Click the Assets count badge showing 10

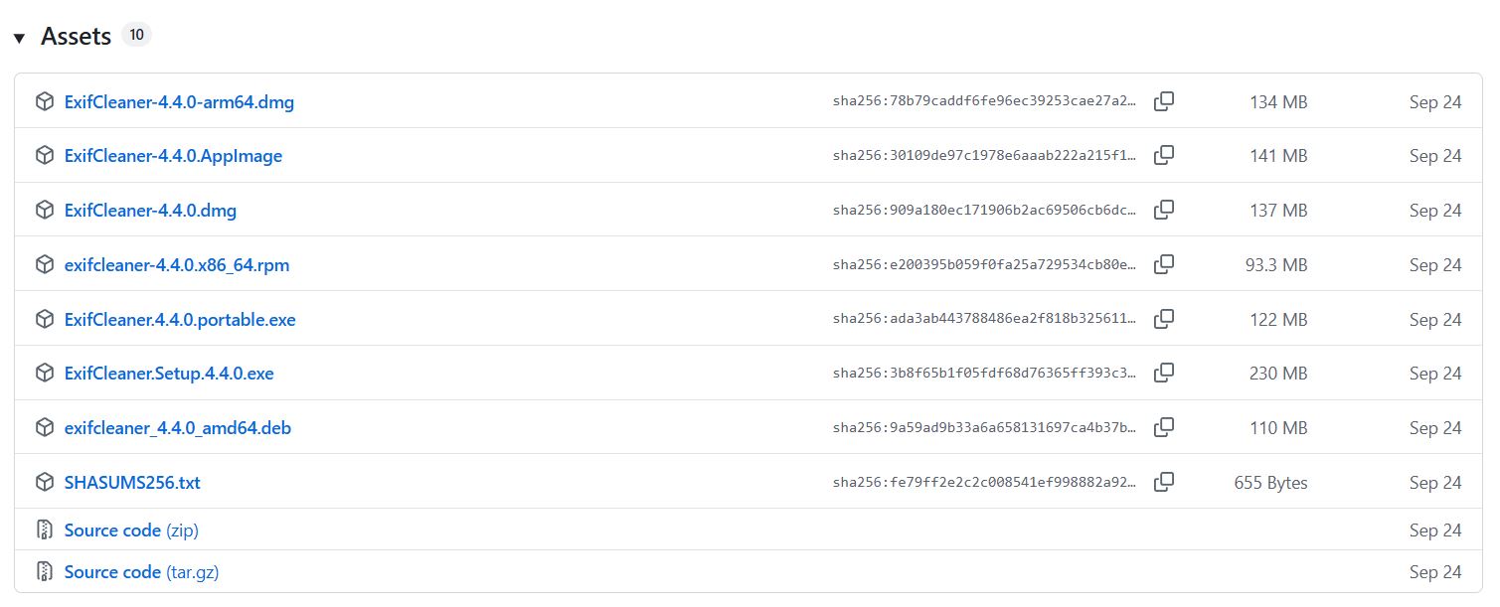click(x=136, y=35)
